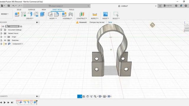Switch to the SHEET METAL tab
This screenshot has height=106, width=189.
(57, 10)
